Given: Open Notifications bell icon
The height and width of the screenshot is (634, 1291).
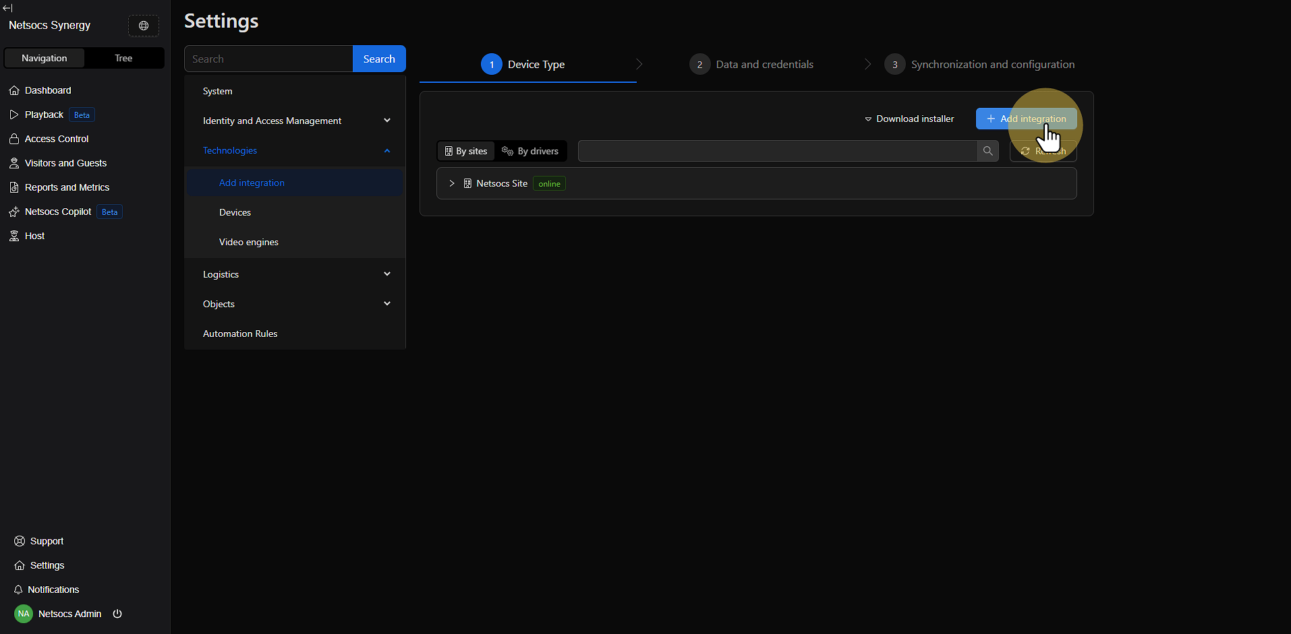Looking at the screenshot, I should click(18, 590).
